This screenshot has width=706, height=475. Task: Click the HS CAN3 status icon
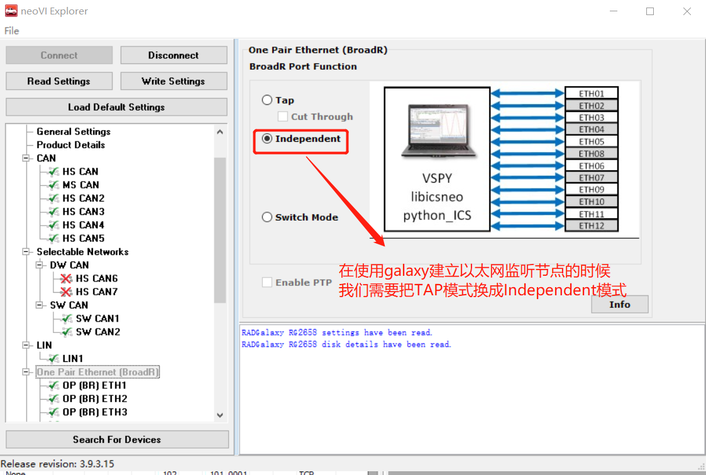(53, 211)
